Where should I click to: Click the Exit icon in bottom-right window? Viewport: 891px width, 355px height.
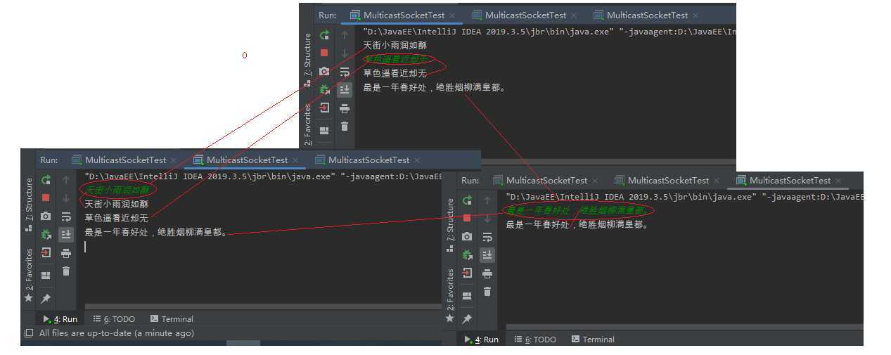tap(467, 273)
